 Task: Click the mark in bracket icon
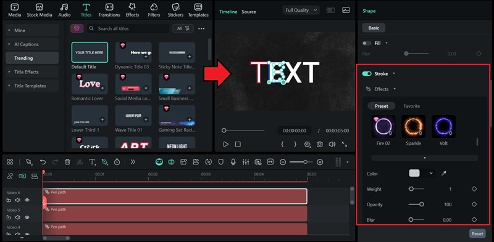[x=283, y=144]
